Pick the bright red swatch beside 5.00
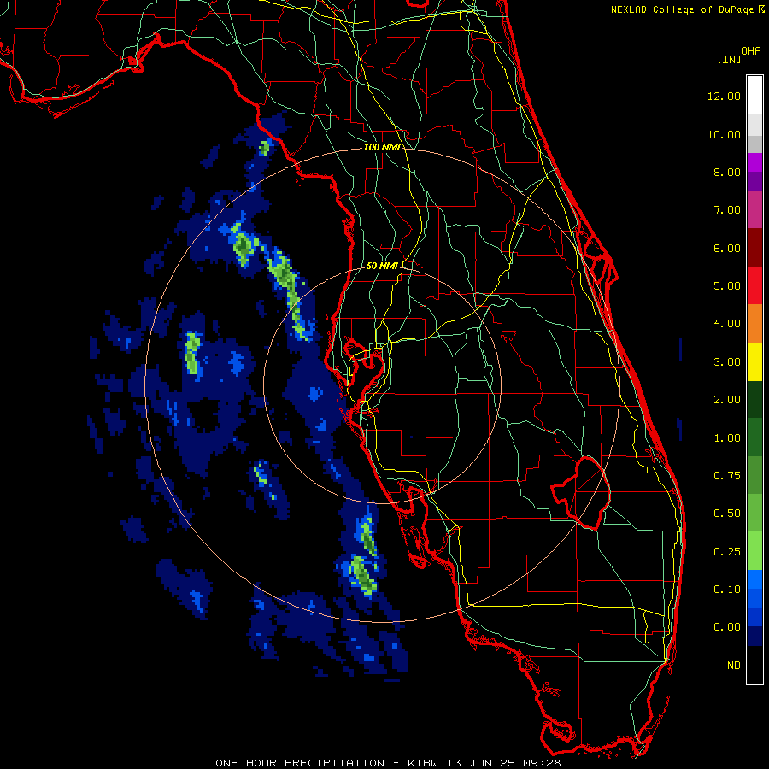Screen dimensions: 769x769 754,285
